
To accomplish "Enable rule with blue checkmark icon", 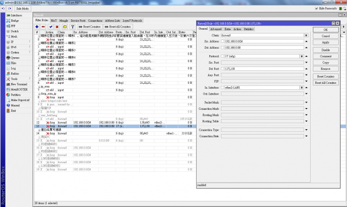I will click(x=50, y=26).
